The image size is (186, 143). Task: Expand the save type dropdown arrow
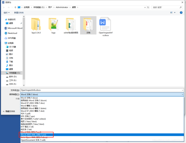pyautogui.click(x=183, y=94)
